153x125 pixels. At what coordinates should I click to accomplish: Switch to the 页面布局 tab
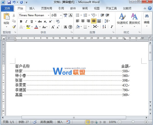pos(47,8)
